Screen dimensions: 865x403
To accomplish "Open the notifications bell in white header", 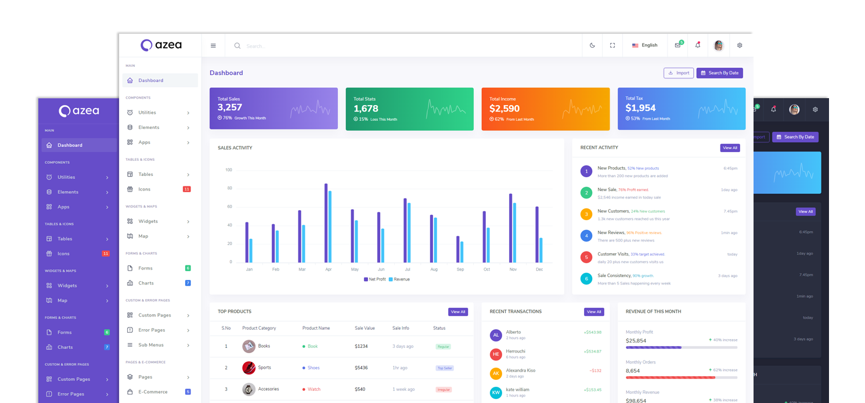I will click(x=697, y=45).
